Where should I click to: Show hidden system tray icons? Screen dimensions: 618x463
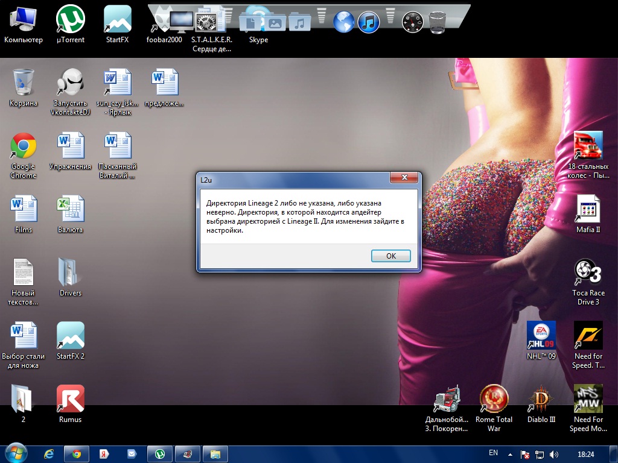pyautogui.click(x=511, y=455)
